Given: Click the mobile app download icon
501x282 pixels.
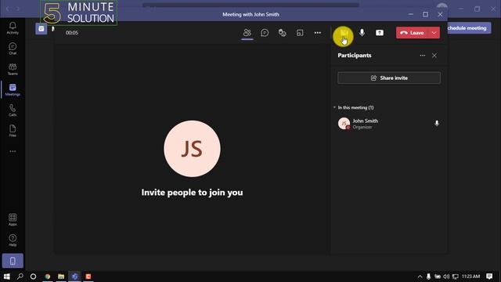Looking at the screenshot, I should tap(13, 261).
